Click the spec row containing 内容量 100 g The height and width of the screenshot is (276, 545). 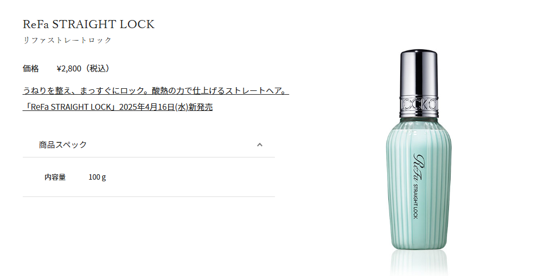pos(149,177)
